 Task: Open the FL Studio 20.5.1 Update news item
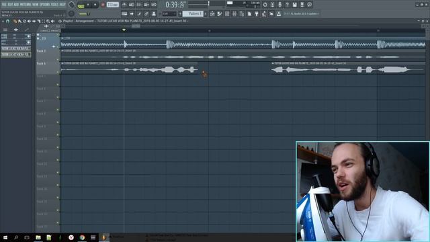tap(301, 13)
